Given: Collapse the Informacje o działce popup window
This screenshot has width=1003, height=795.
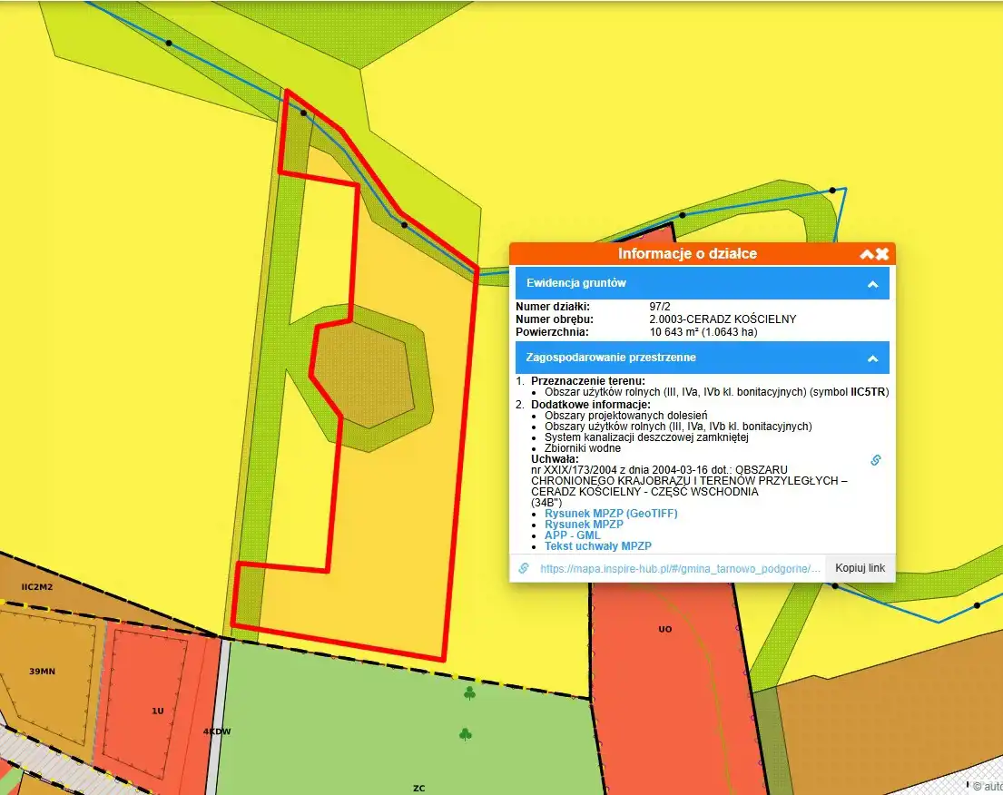Looking at the screenshot, I should coord(867,255).
